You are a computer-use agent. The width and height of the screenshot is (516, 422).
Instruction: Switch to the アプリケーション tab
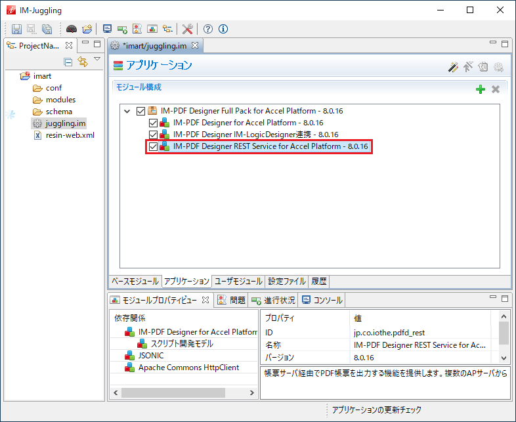(186, 282)
